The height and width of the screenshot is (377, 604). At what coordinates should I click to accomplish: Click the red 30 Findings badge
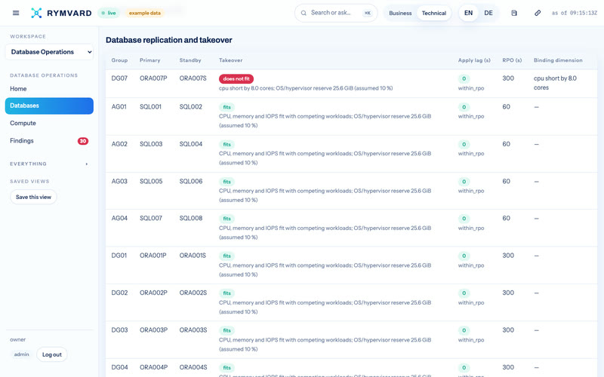[83, 141]
